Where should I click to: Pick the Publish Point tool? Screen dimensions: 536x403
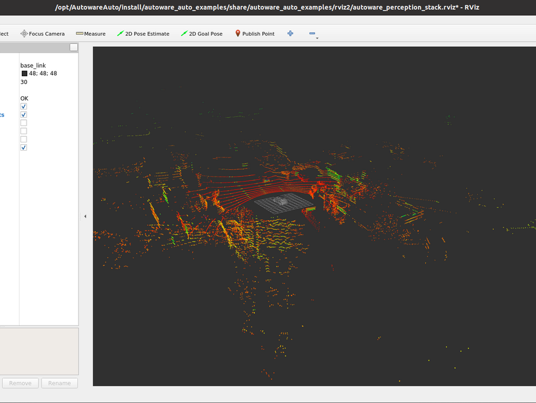pos(254,34)
